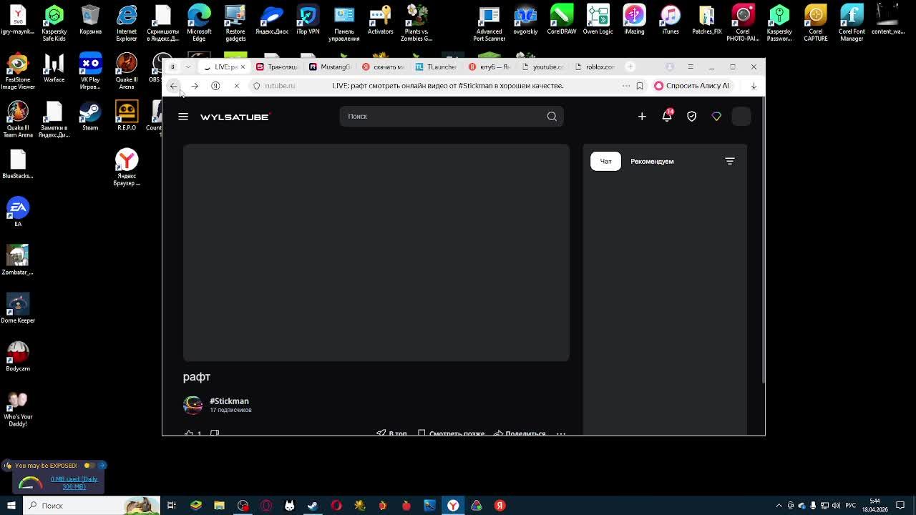Select the Dome Keeper desktop icon
Viewport: 916px width, 515px height.
pos(18,308)
